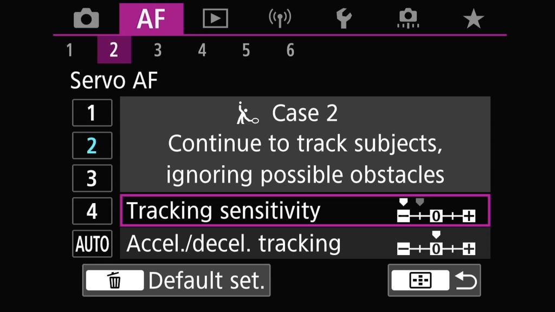Go to AF page 6

click(291, 50)
